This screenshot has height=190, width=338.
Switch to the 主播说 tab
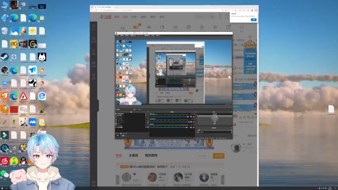coord(134,155)
